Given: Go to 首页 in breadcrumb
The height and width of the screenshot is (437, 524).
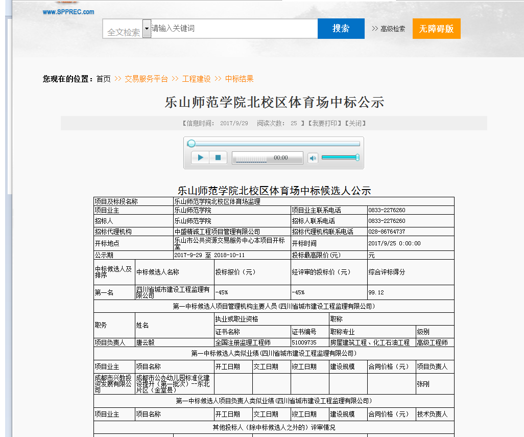Looking at the screenshot, I should pyautogui.click(x=103, y=79).
